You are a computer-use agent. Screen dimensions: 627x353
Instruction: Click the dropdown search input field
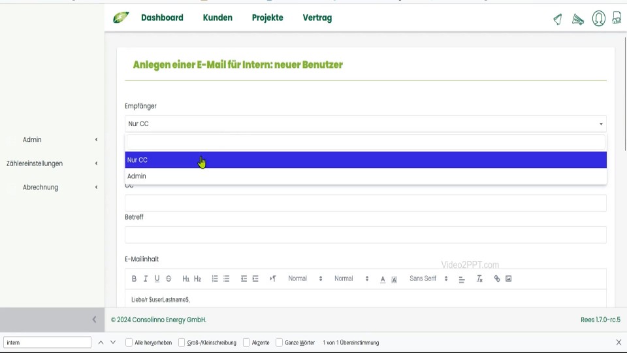click(x=366, y=142)
